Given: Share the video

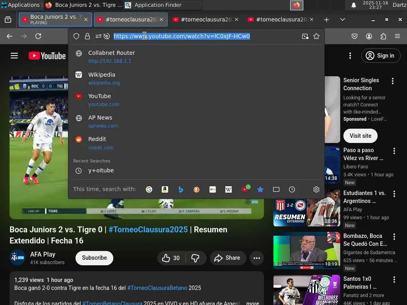Looking at the screenshot, I should click(228, 258).
